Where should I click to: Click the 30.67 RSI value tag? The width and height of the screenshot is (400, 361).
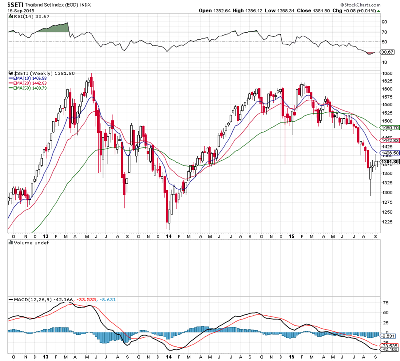[x=386, y=52]
